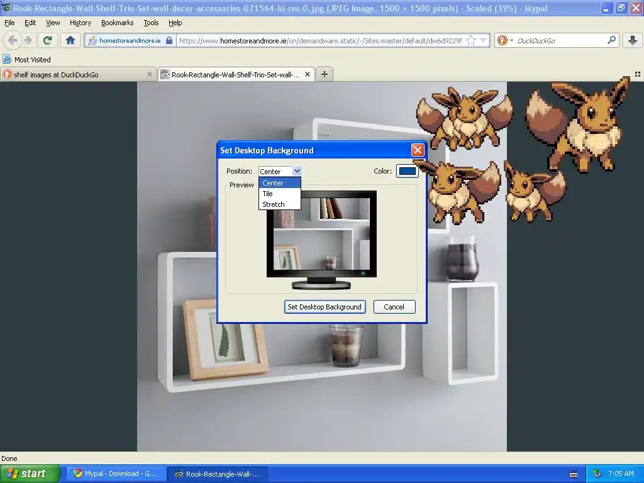644x483 pixels.
Task: Bookmark this page with the star
Action: (472, 40)
